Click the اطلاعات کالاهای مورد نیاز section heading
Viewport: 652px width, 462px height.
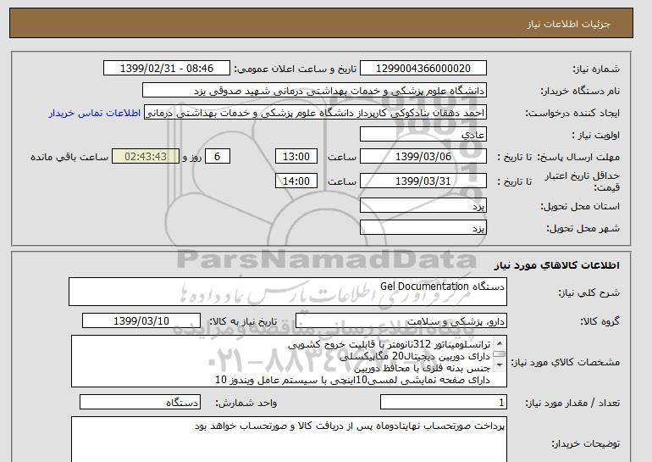(556, 265)
